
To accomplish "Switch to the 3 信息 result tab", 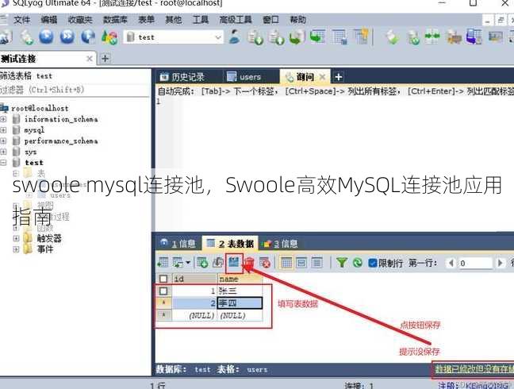I will tap(280, 244).
